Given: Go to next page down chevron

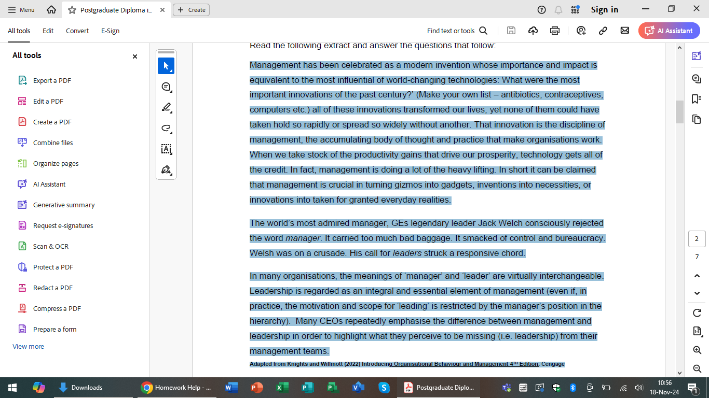Looking at the screenshot, I should point(697,293).
